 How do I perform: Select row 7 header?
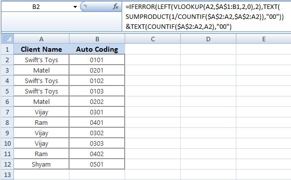7,112
